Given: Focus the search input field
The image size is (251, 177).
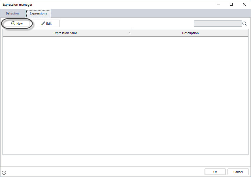Looking at the screenshot, I should point(218,24).
